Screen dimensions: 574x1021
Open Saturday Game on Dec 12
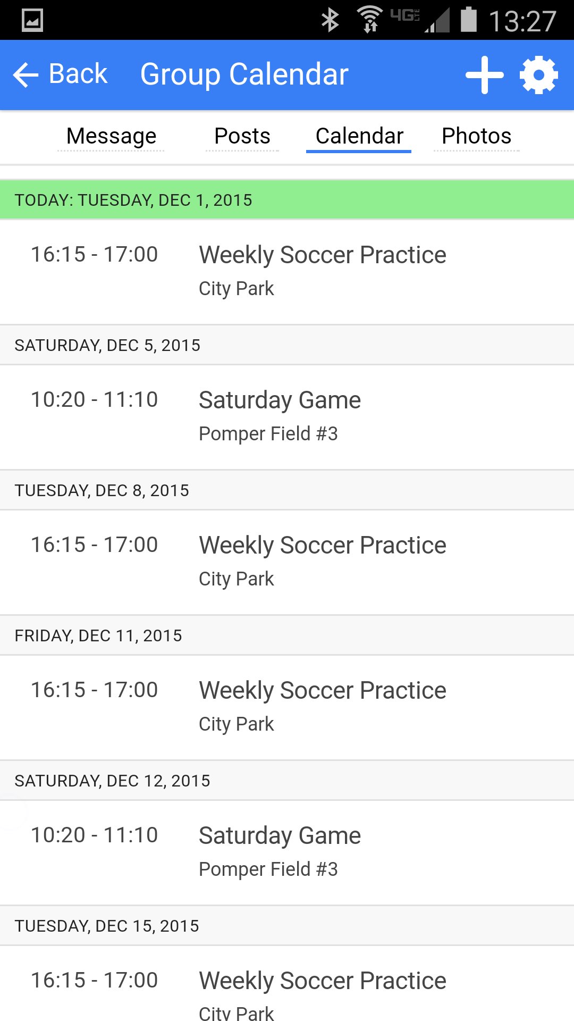(x=287, y=852)
